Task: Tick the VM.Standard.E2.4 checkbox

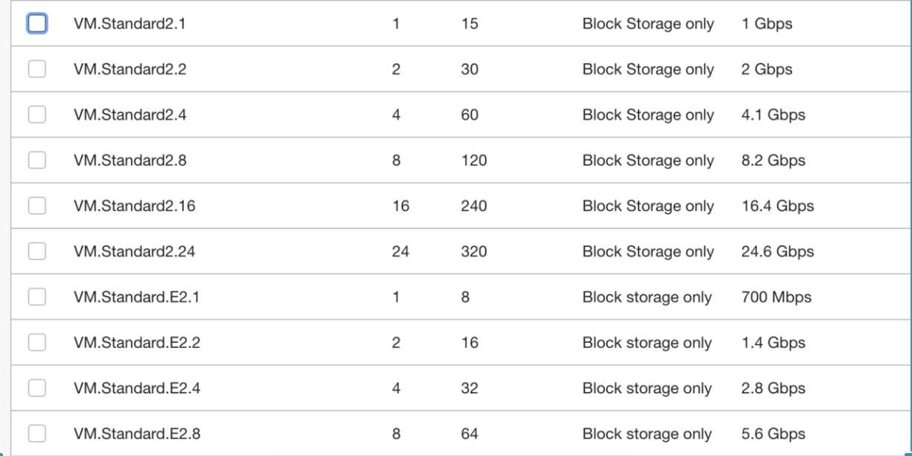Action: point(37,388)
